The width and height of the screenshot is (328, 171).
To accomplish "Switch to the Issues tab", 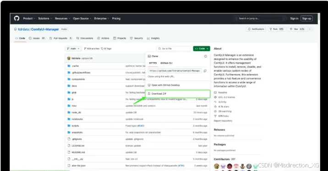I will click(x=37, y=38).
